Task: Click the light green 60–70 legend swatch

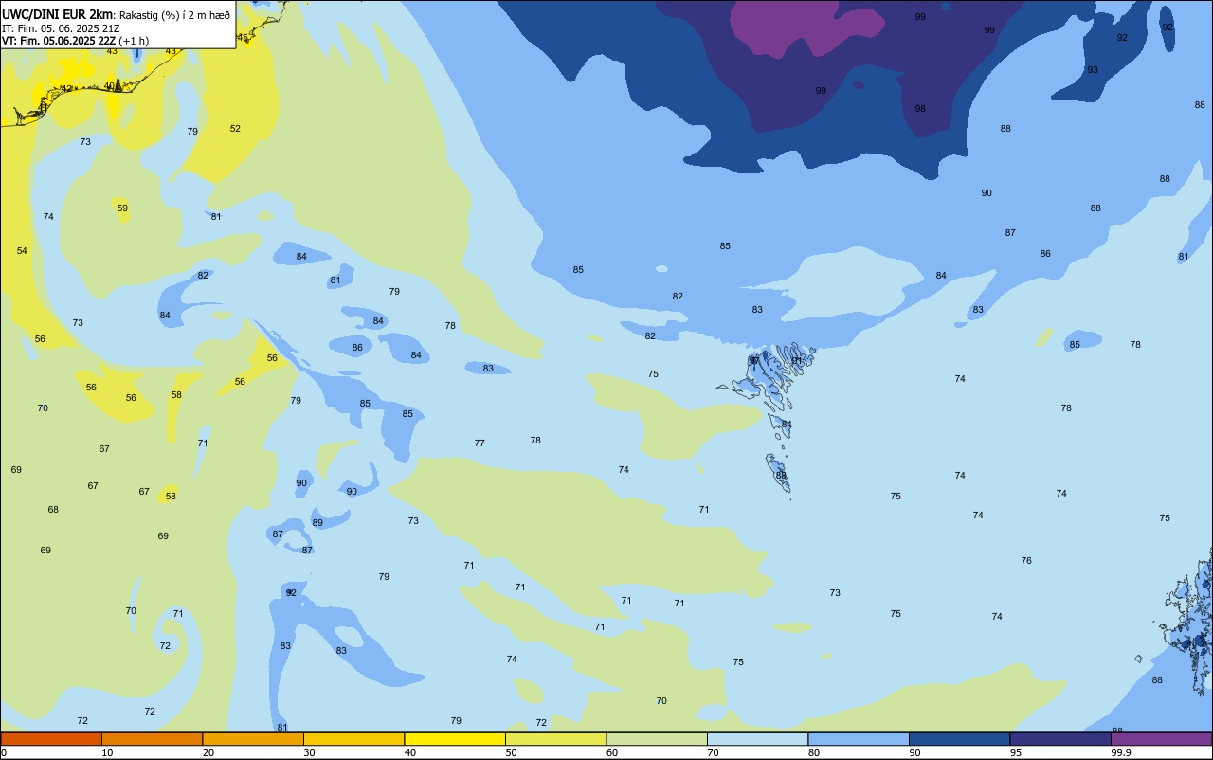Action: click(657, 738)
